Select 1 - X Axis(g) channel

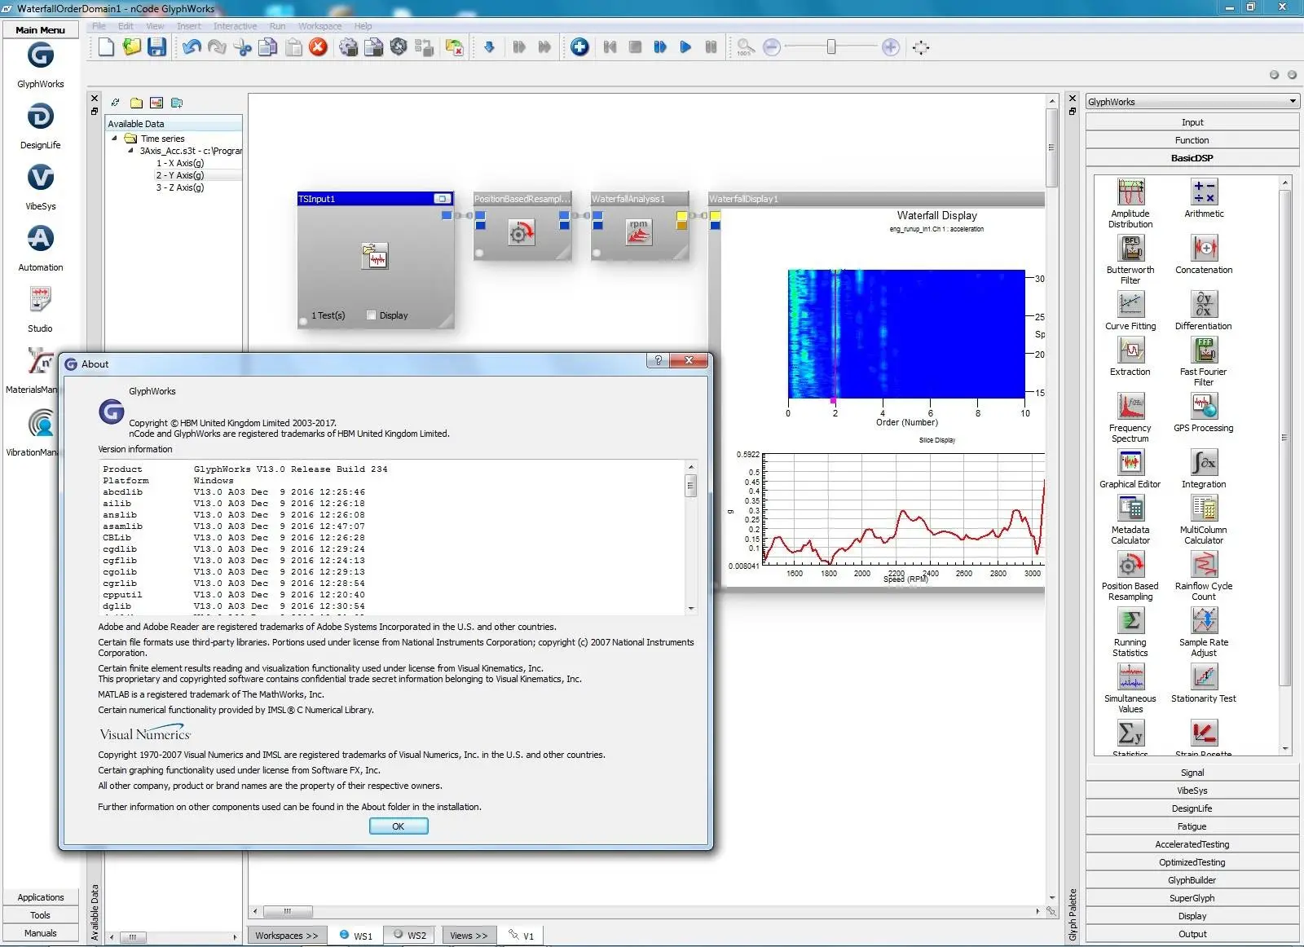[x=180, y=163]
